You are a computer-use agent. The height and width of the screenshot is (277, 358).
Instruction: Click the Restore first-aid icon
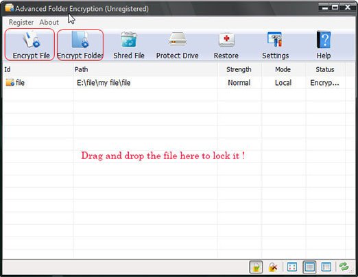coord(226,40)
